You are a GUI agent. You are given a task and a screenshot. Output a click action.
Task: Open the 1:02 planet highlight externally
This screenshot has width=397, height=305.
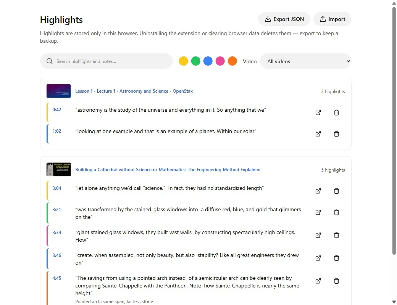[318, 134]
